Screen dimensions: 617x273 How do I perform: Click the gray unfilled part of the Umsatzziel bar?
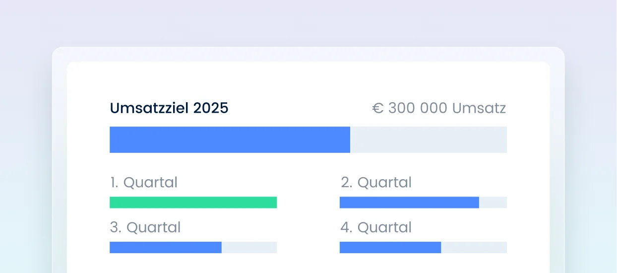pyautogui.click(x=429, y=139)
